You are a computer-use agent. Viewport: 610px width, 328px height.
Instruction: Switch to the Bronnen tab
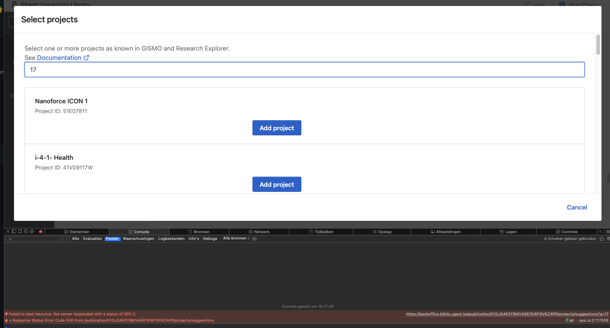[x=199, y=231]
